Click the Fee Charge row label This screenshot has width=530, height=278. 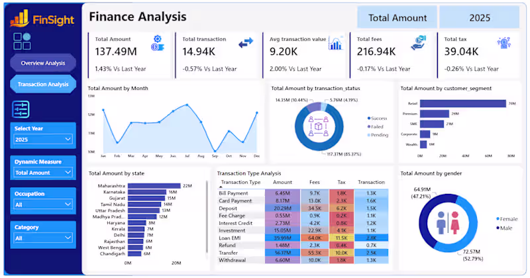click(x=232, y=216)
